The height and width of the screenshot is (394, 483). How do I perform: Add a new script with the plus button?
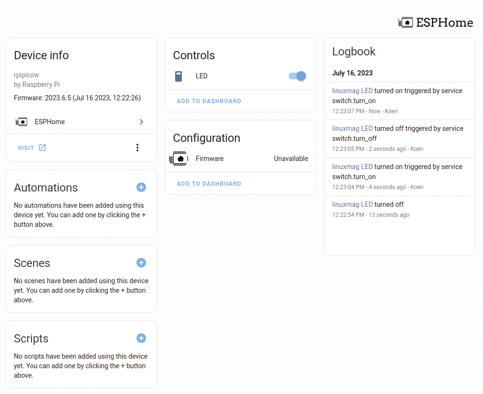(x=141, y=338)
